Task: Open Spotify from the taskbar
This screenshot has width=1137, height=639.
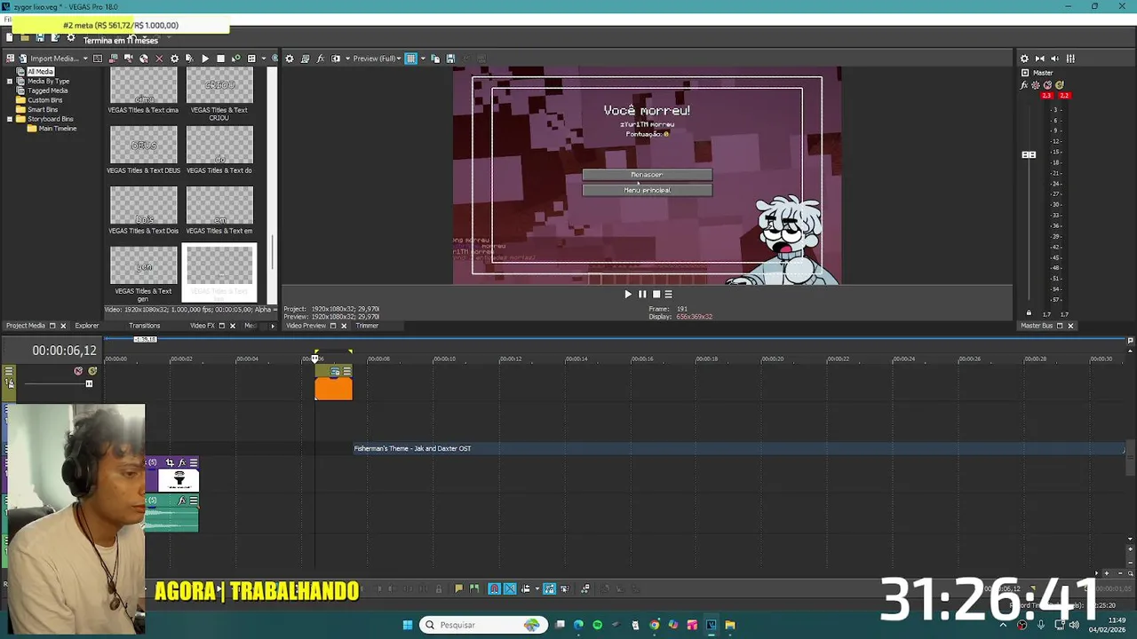Action: point(597,625)
